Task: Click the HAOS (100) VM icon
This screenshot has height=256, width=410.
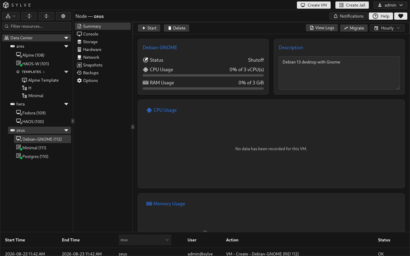Action: pyautogui.click(x=19, y=121)
